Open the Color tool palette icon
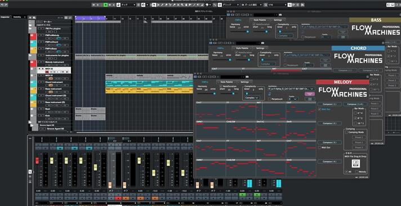Screen dimensions: 401x206 207,5
